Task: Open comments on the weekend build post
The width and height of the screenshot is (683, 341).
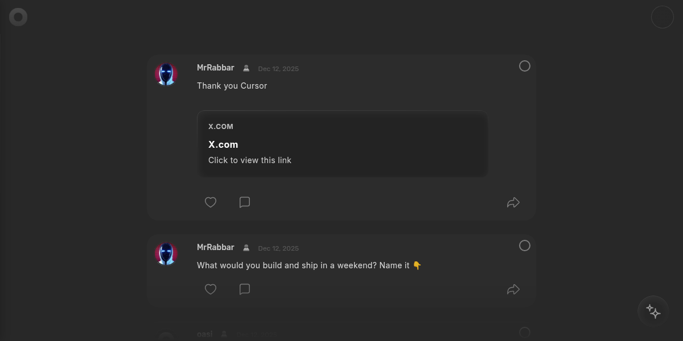Action: pyautogui.click(x=245, y=289)
